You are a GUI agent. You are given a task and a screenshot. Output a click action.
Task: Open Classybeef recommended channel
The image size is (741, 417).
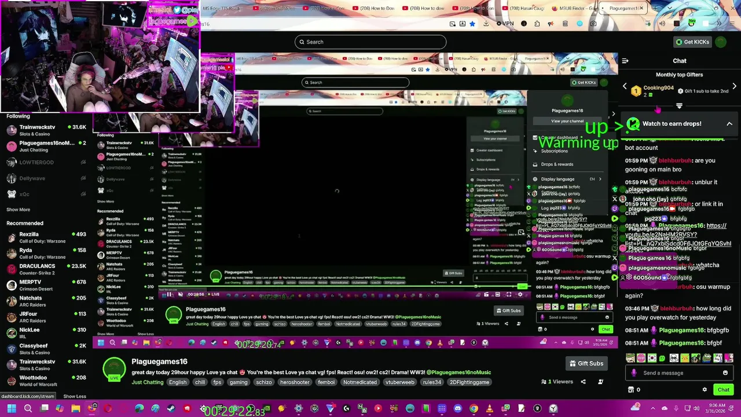click(x=45, y=349)
